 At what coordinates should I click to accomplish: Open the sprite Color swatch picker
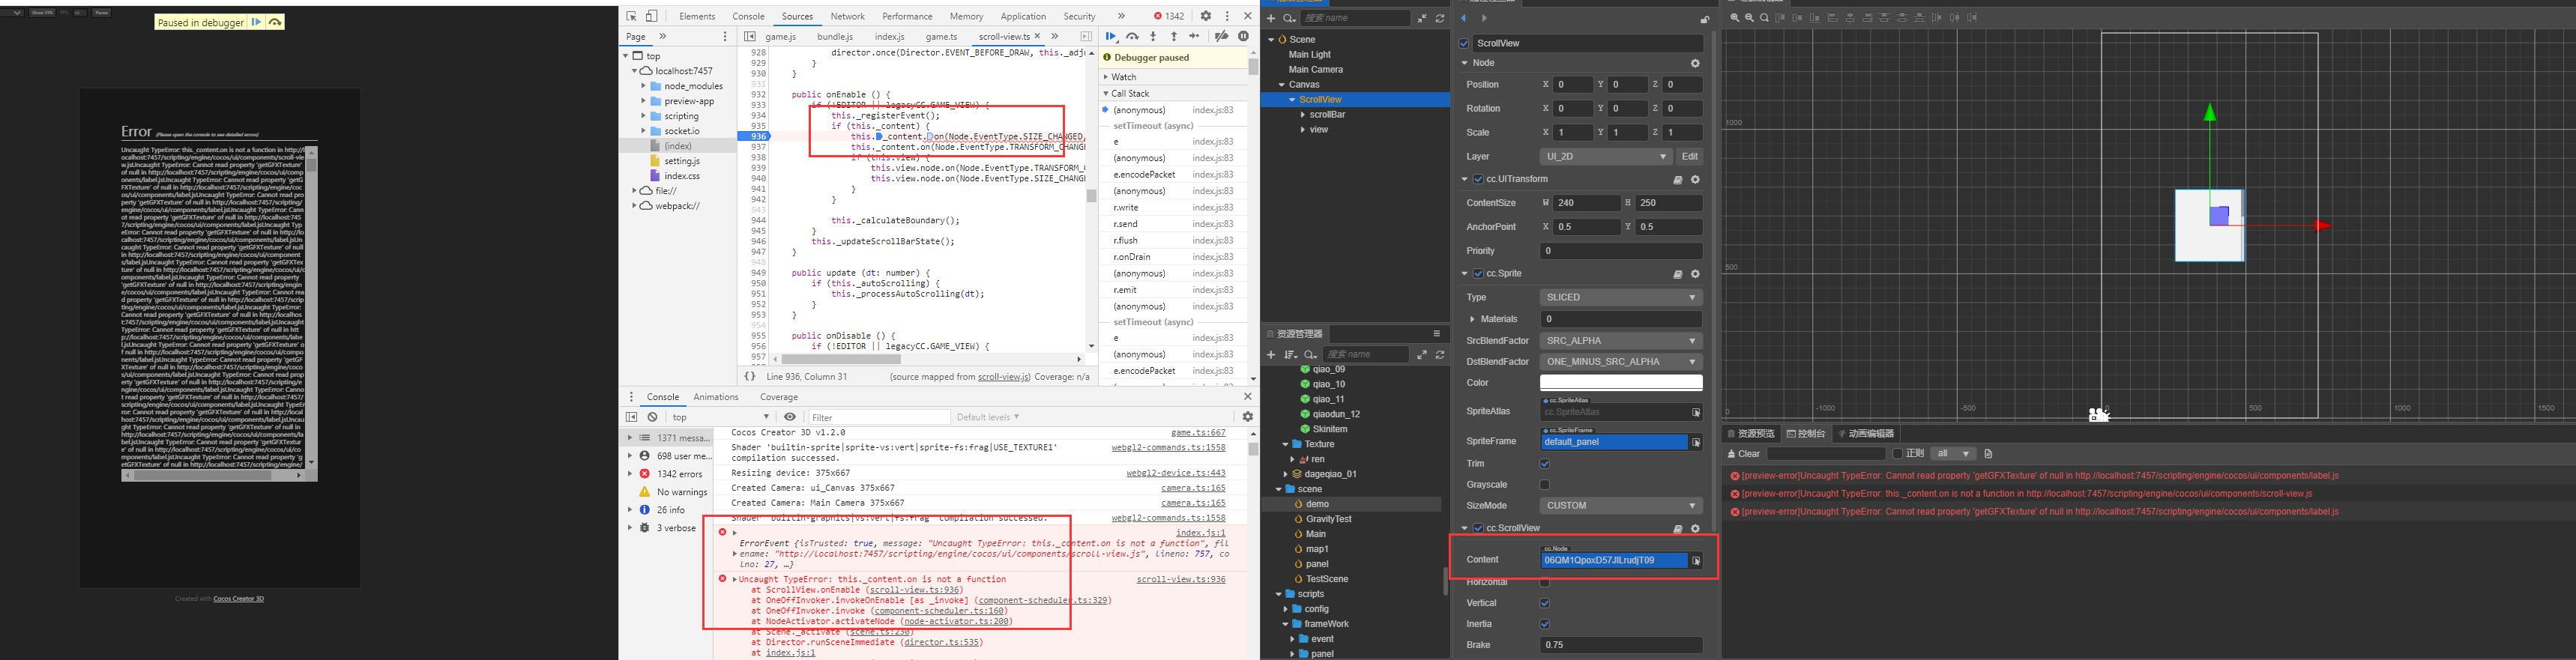[x=1621, y=383]
